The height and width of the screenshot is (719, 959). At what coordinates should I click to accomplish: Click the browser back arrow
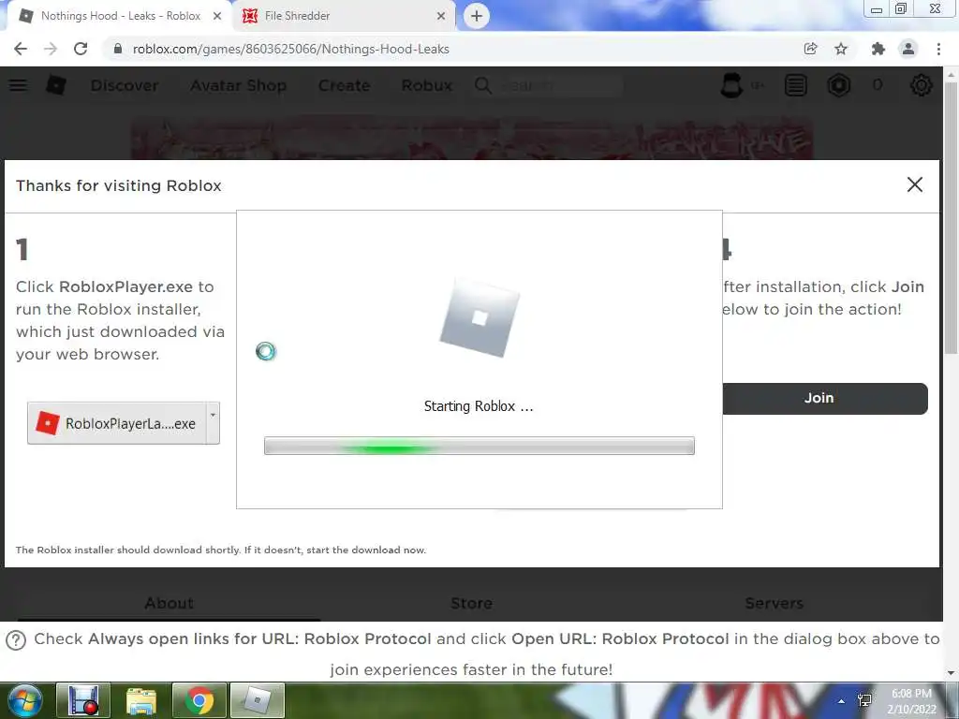pyautogui.click(x=21, y=49)
